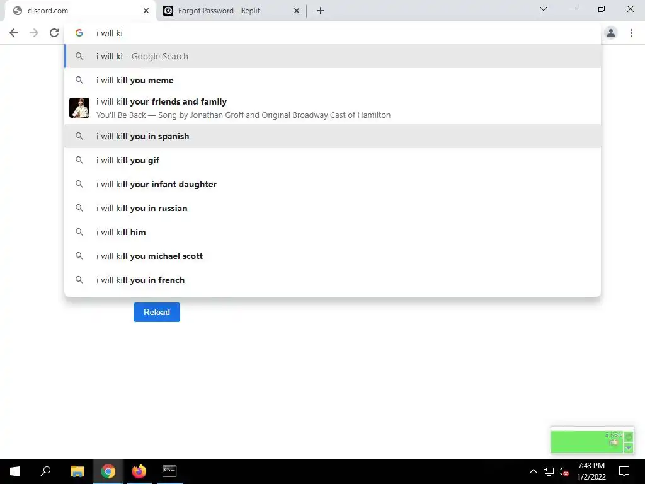Image resolution: width=645 pixels, height=484 pixels.
Task: Close the discord.com tab
Action: click(x=146, y=11)
